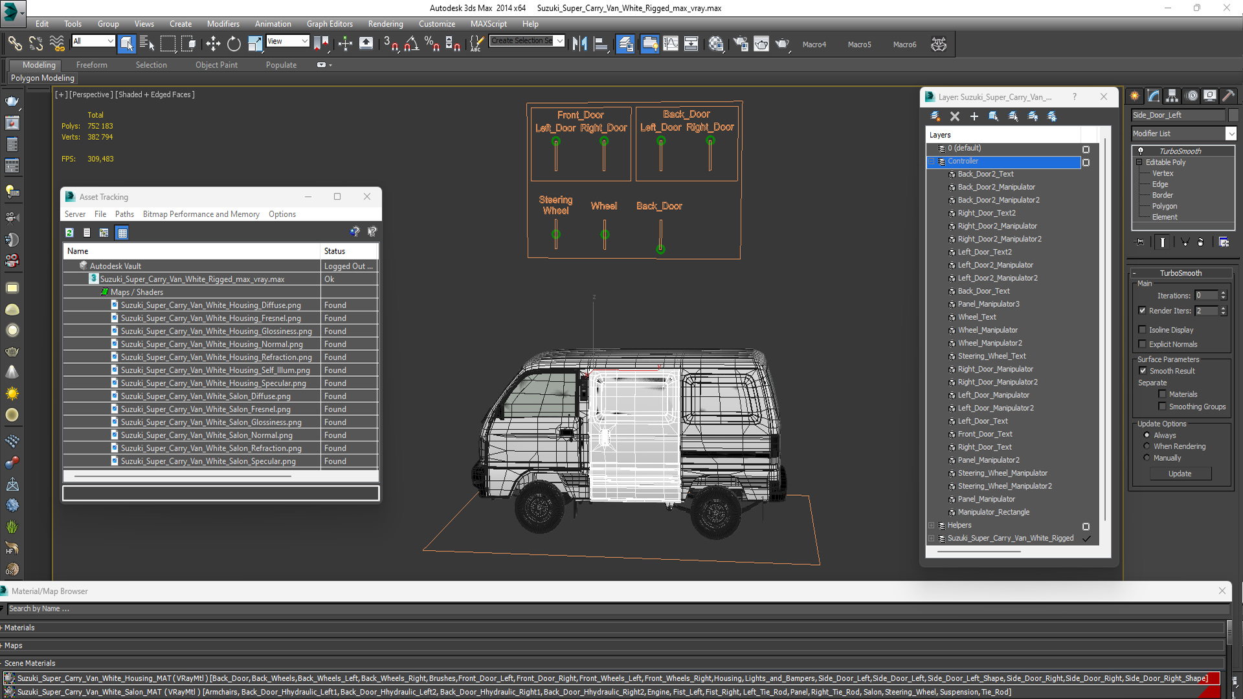
Task: Open the Utilities hammer panel tab
Action: pyautogui.click(x=1228, y=96)
